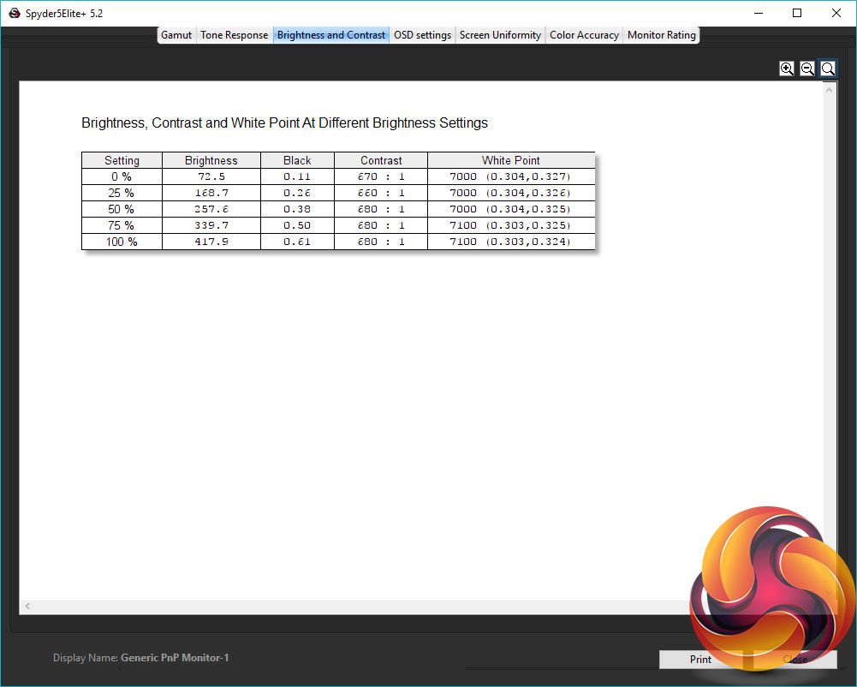
Task: Select the 75 % setting cell
Action: (x=122, y=225)
